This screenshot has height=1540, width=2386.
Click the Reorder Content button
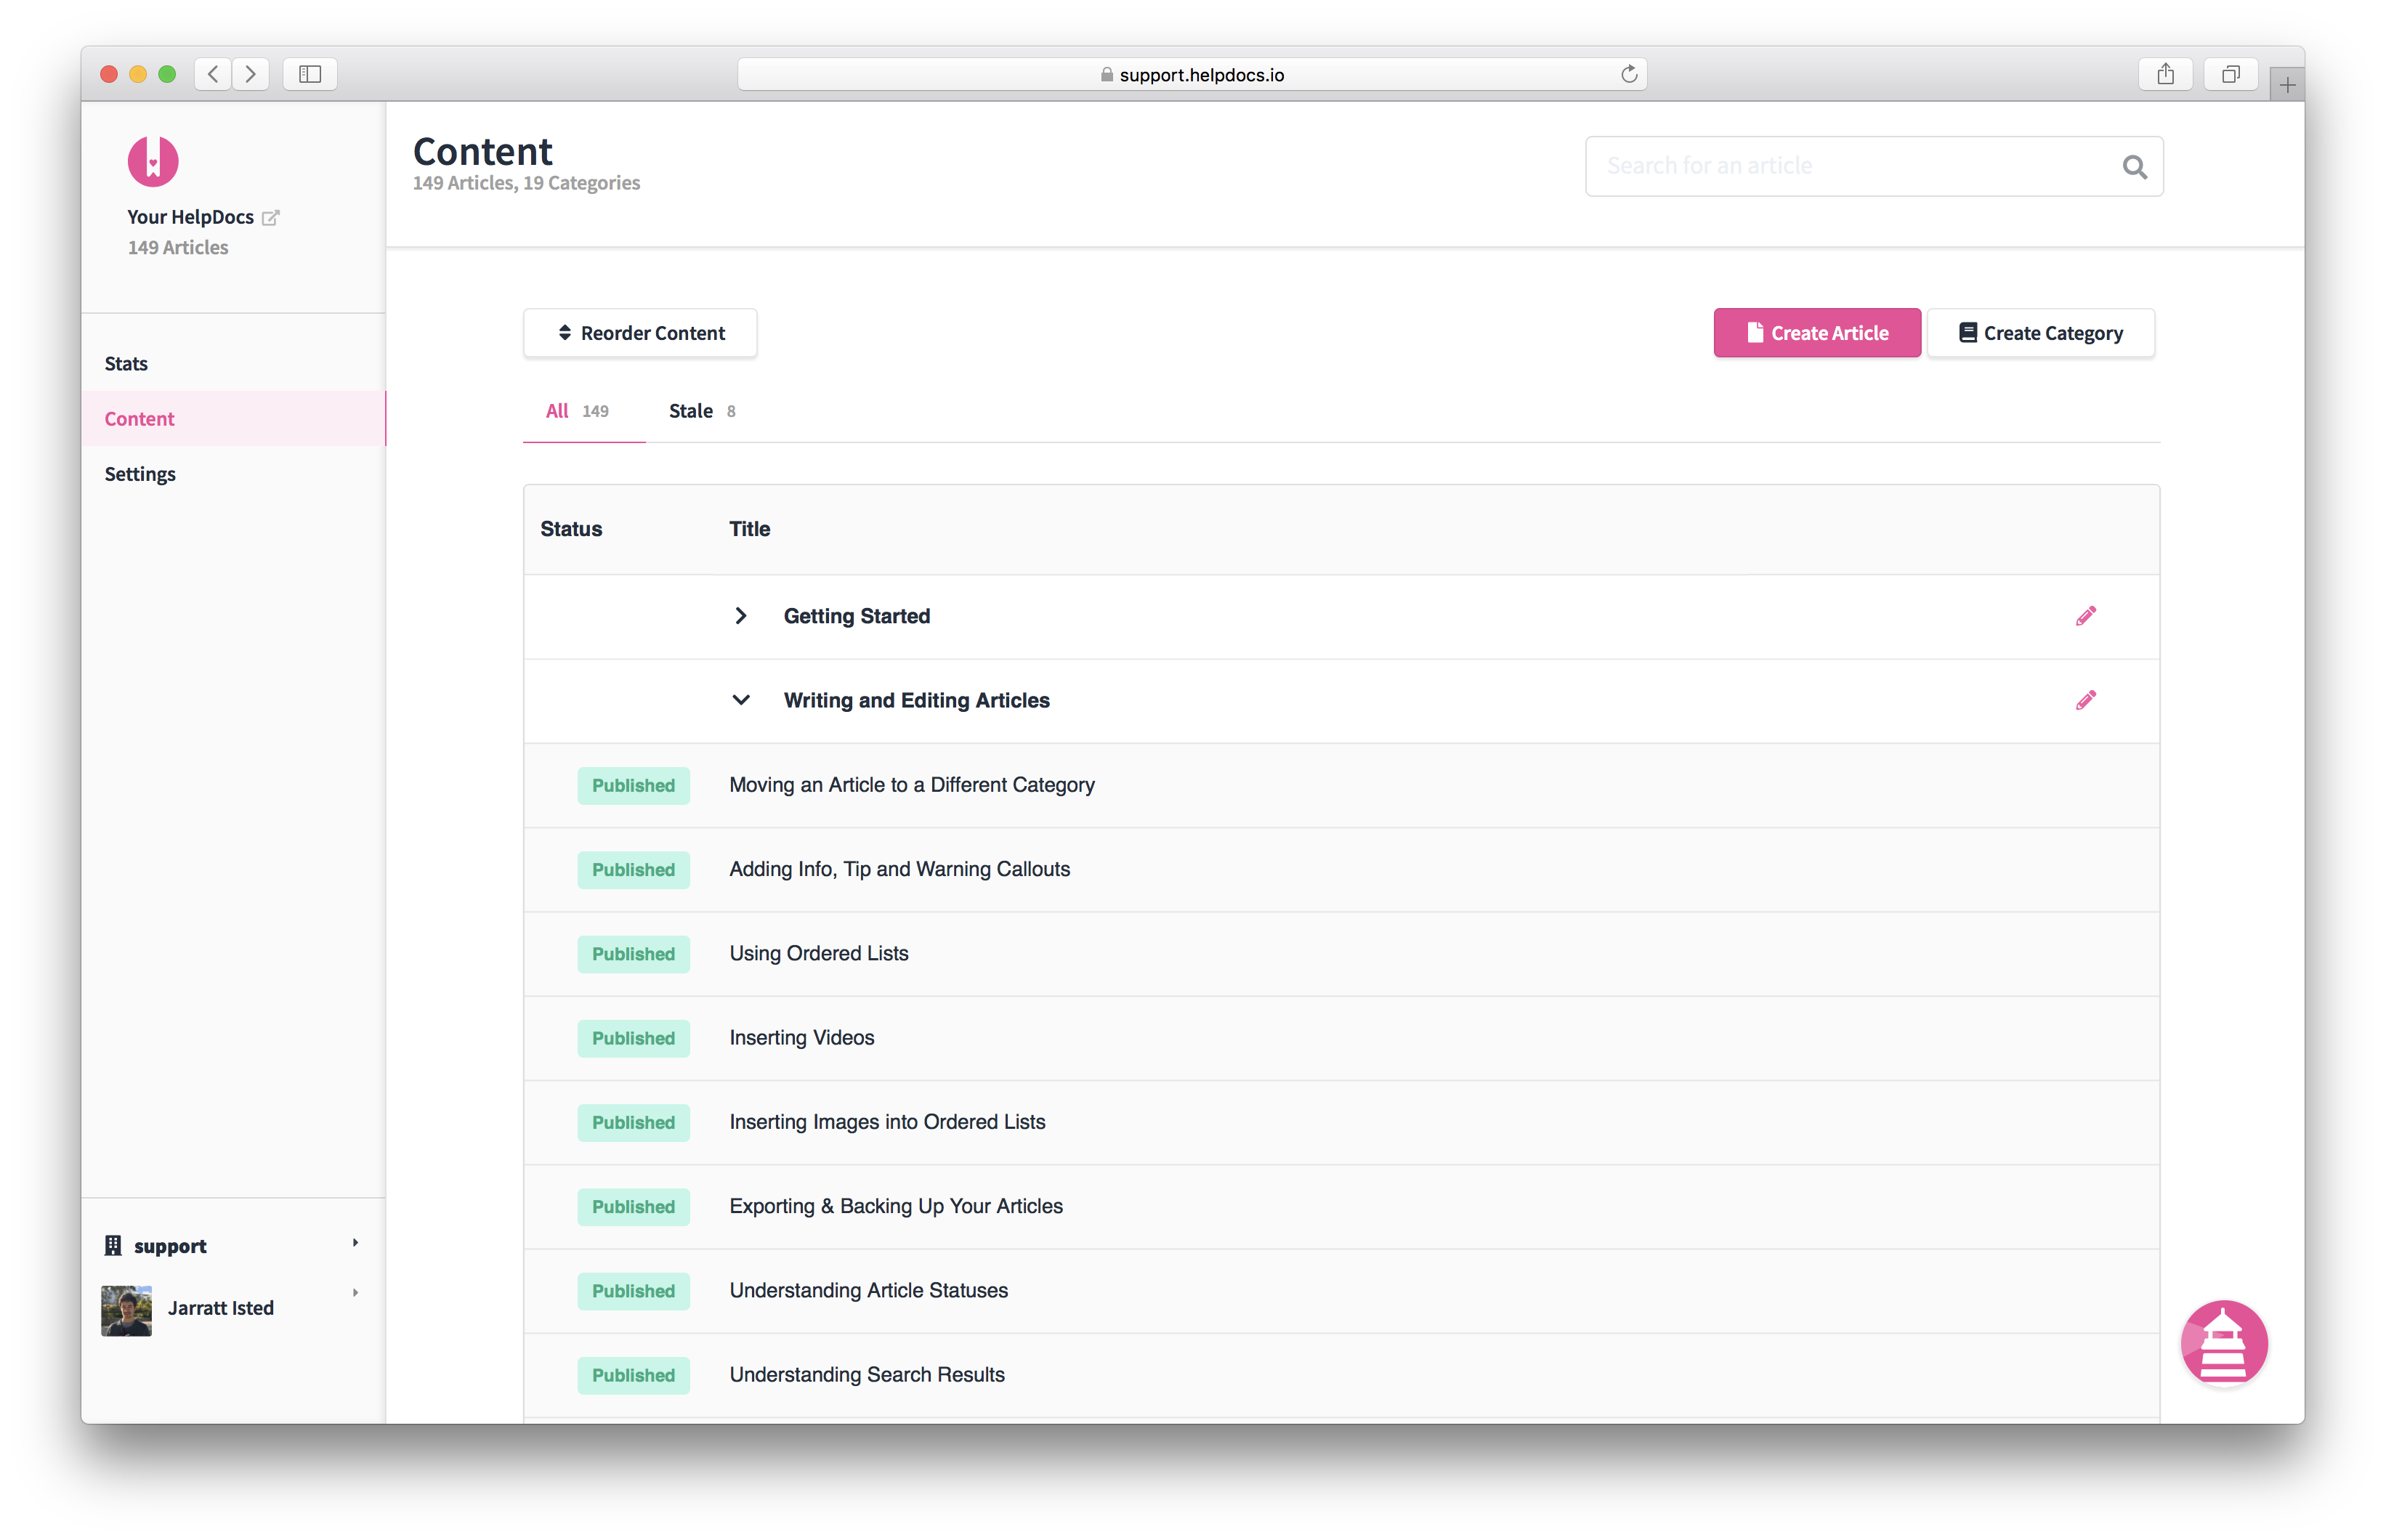point(640,333)
